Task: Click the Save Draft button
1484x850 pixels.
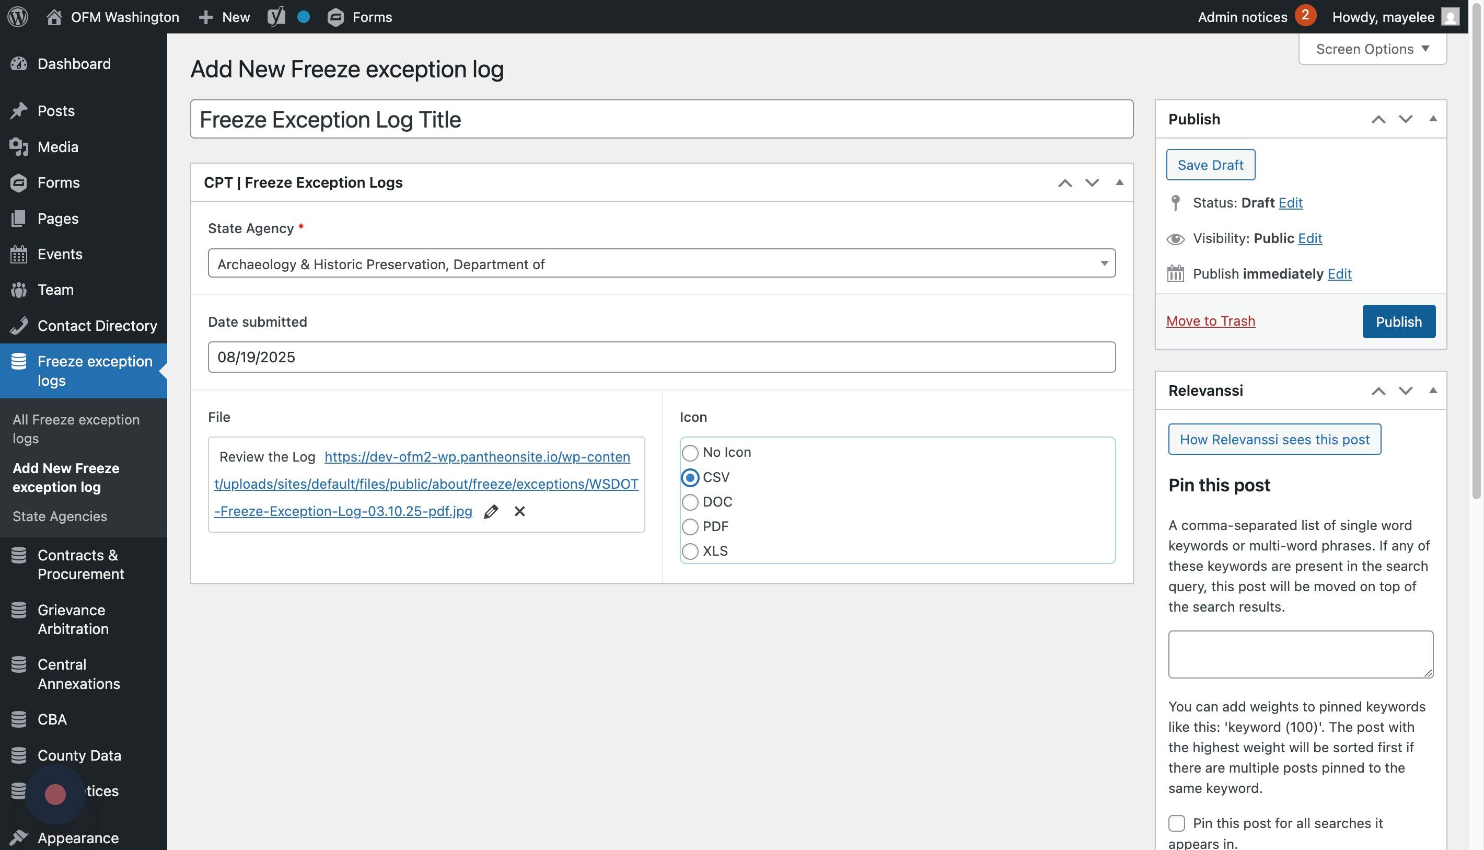Action: click(1210, 165)
